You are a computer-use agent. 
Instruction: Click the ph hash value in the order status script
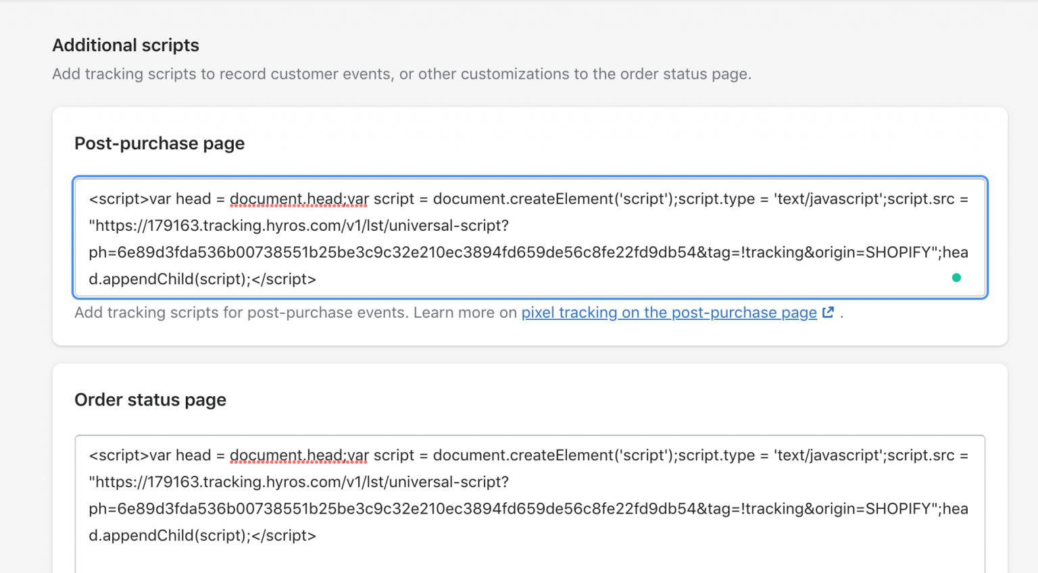(x=270, y=508)
